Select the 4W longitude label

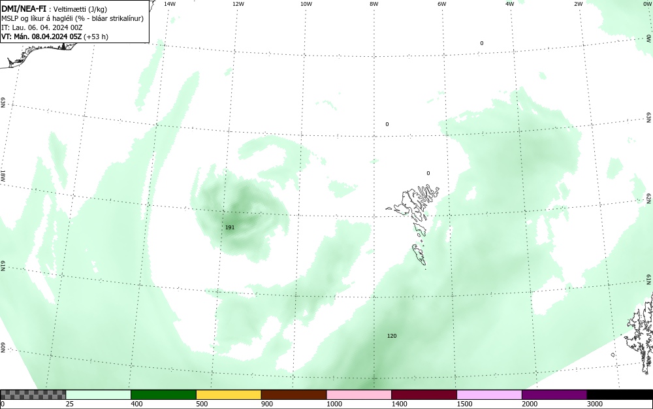point(510,4)
